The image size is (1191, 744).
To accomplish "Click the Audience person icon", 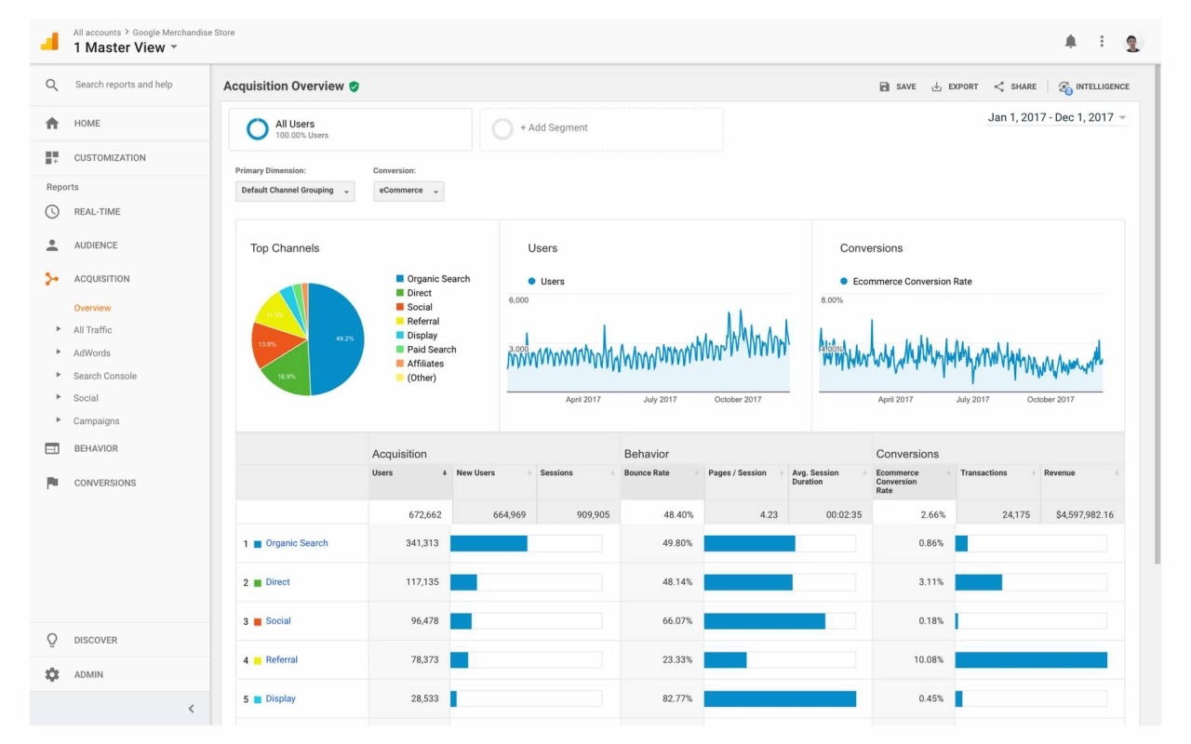I will click(x=52, y=246).
